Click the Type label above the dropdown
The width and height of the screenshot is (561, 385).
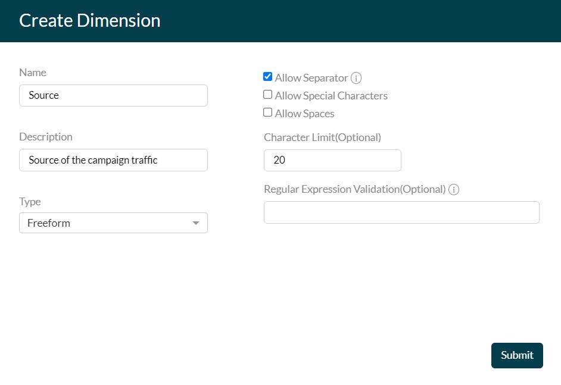tap(30, 201)
